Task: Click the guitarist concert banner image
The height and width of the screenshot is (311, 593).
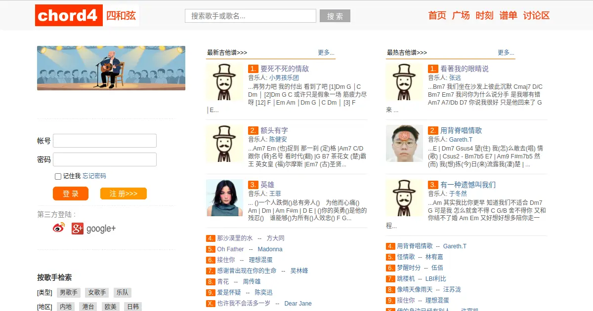Action: [111, 68]
